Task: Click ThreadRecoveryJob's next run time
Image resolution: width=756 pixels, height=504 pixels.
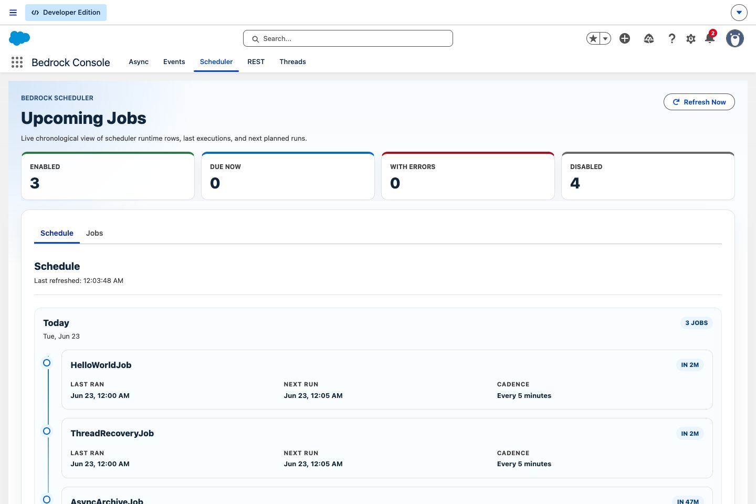Action: click(x=313, y=464)
